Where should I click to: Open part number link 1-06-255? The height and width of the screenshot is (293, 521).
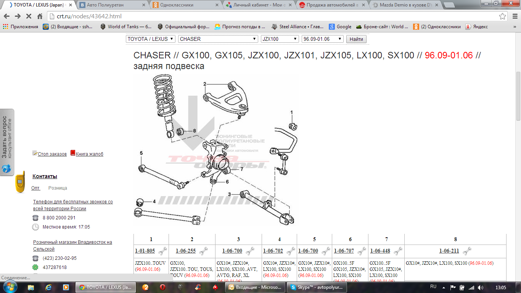[186, 251]
